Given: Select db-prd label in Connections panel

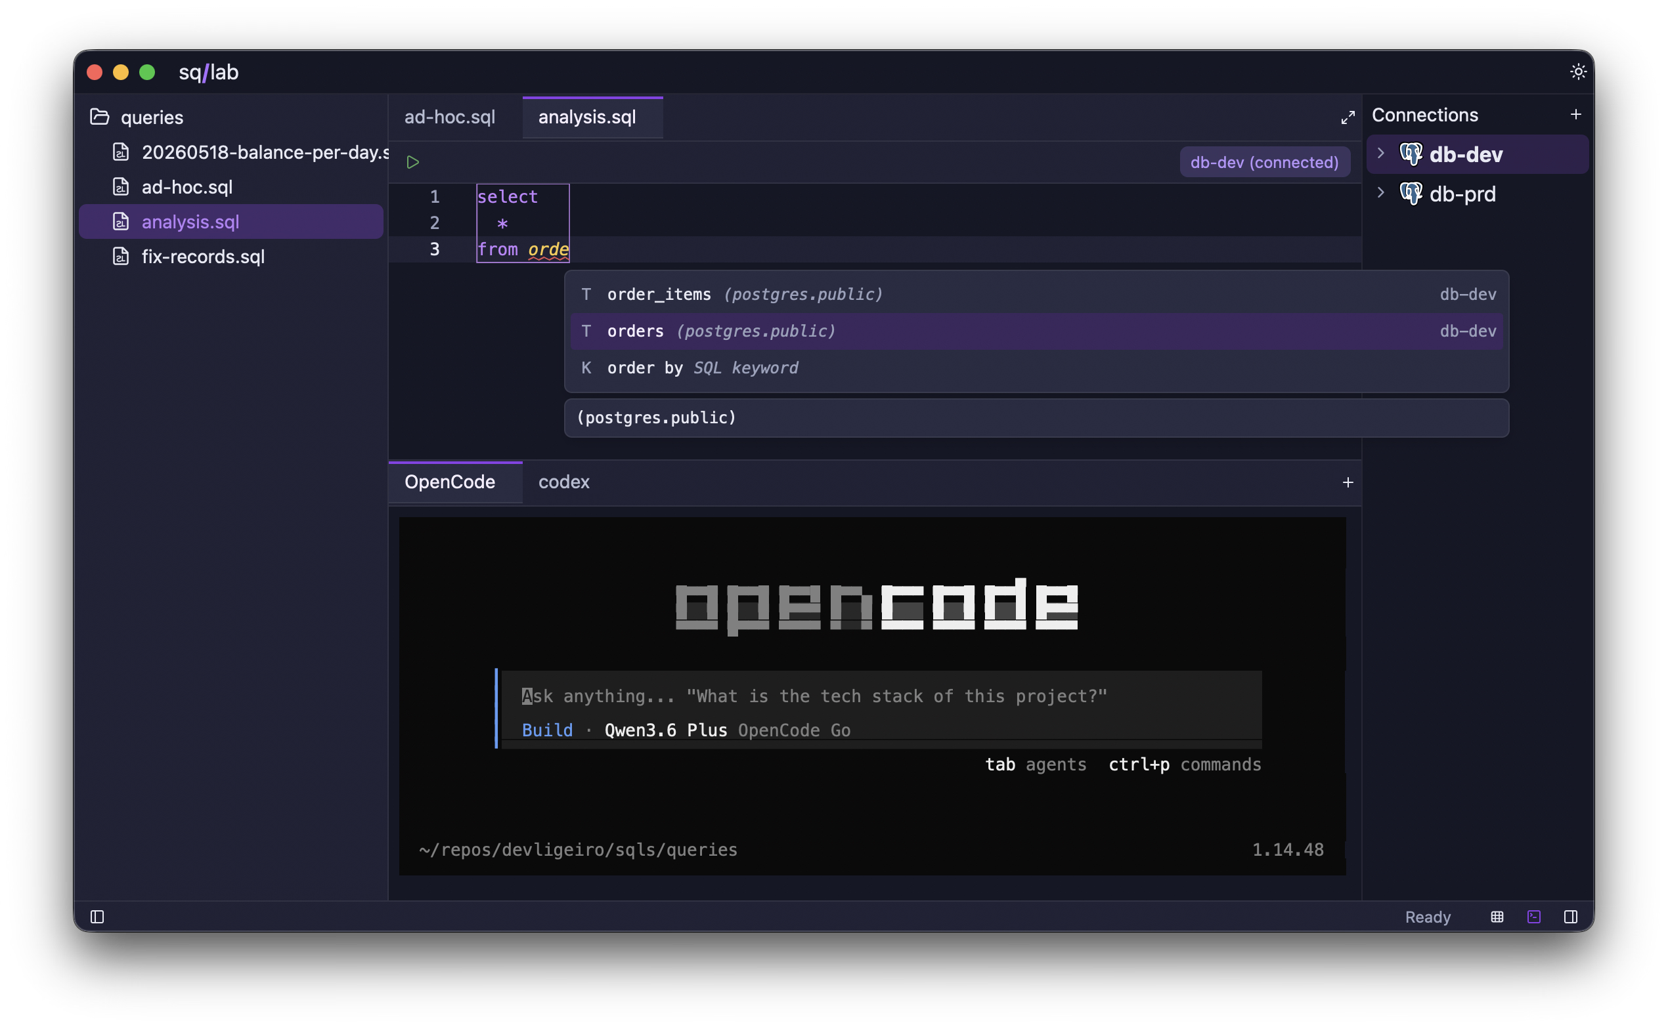Looking at the screenshot, I should tap(1462, 194).
